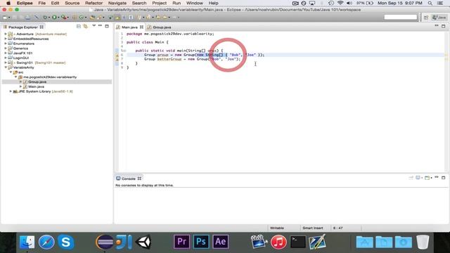Minimize the Package Explorer view
Image resolution: width=450 pixels, height=253 pixels.
coord(100,26)
